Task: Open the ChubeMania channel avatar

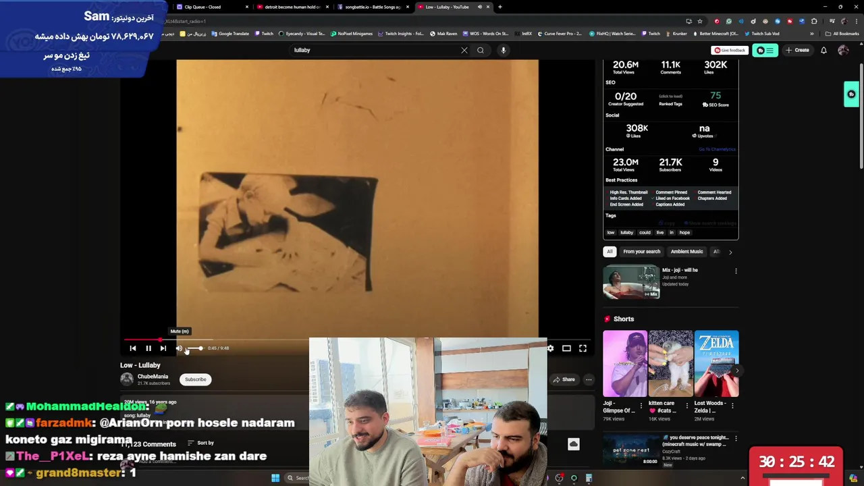Action: pyautogui.click(x=127, y=379)
